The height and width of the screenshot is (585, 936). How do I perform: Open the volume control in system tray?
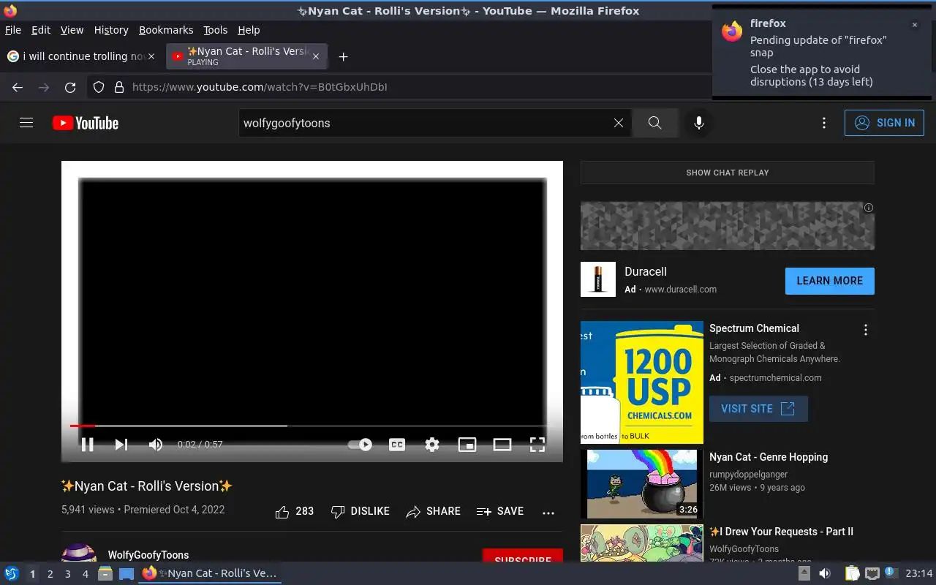coord(824,573)
